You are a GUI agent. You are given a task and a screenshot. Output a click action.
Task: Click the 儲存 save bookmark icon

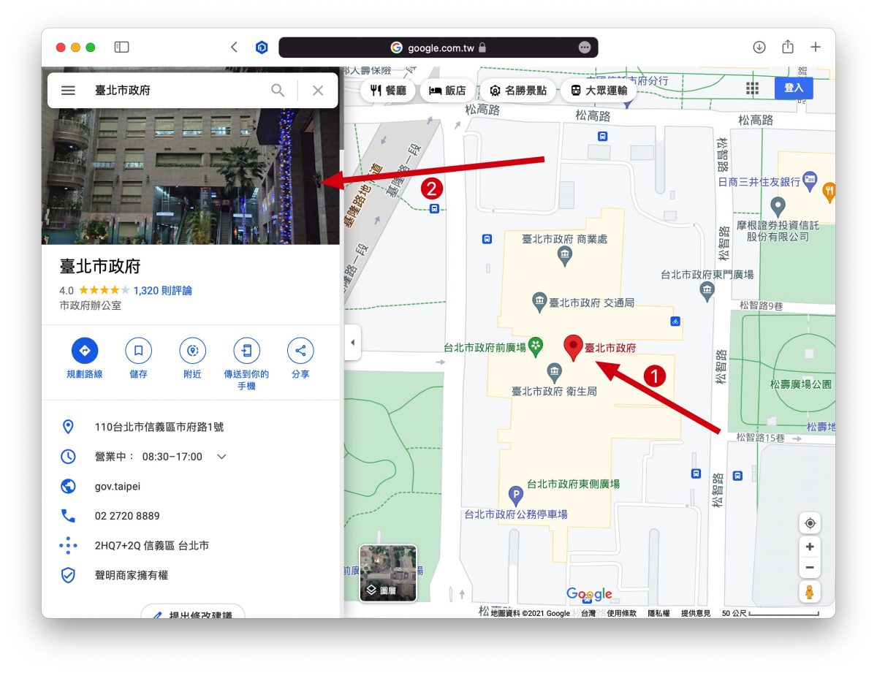tap(138, 351)
